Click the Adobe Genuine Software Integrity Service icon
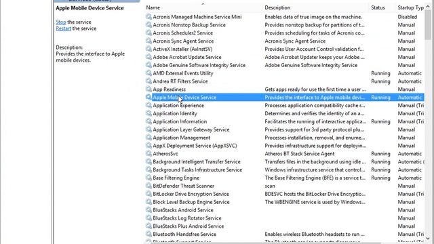Image resolution: width=434 pixels, height=244 pixels. click(149, 65)
